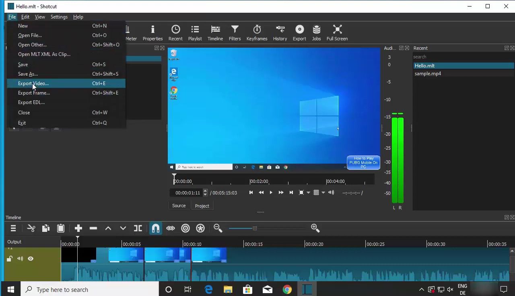Undock the Audio meter panel
The image size is (515, 296).
[401, 48]
